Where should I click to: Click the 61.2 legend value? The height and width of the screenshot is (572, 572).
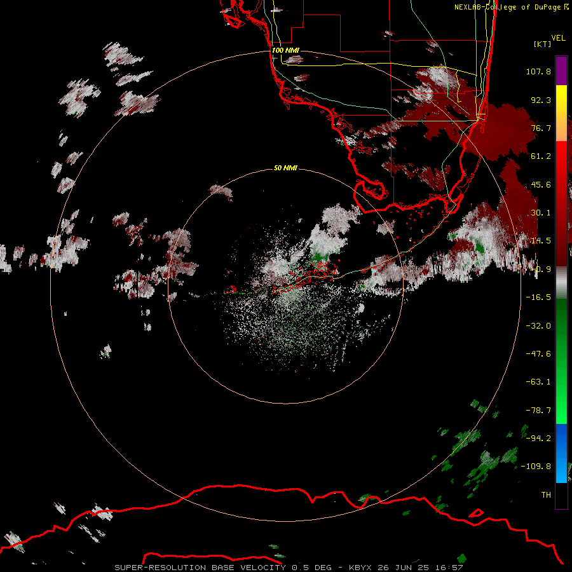coord(541,156)
